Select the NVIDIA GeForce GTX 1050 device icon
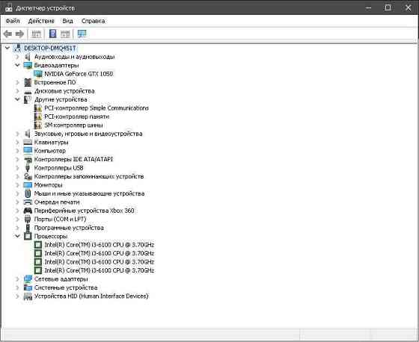The width and height of the screenshot is (419, 342). (38, 74)
